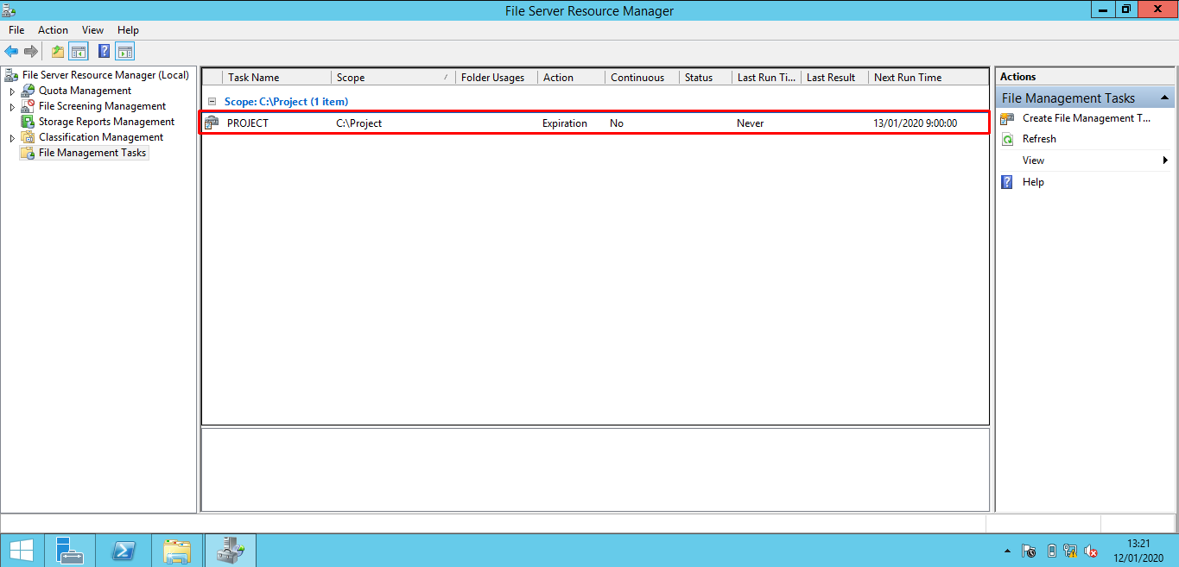
Task: Click Create File Management Task action link
Action: (x=1087, y=118)
